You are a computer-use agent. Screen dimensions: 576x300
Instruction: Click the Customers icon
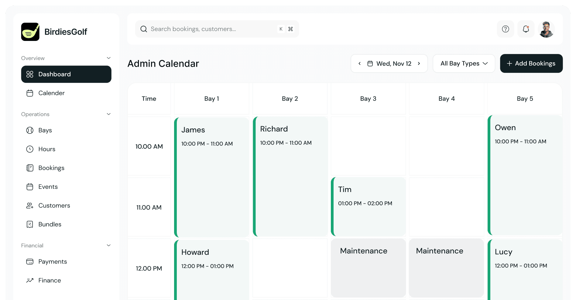pos(30,205)
